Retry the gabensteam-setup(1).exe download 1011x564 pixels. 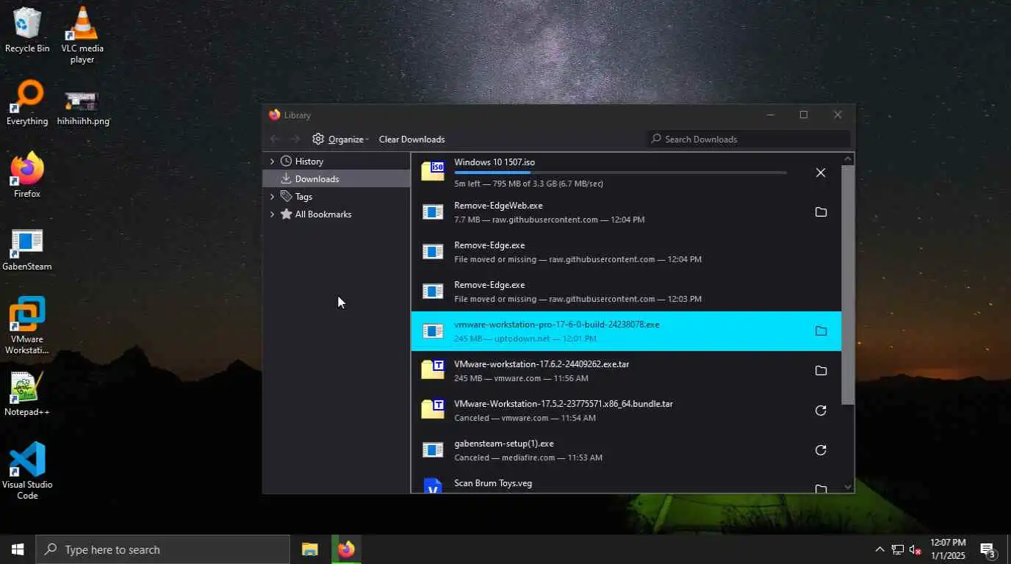[x=821, y=450]
